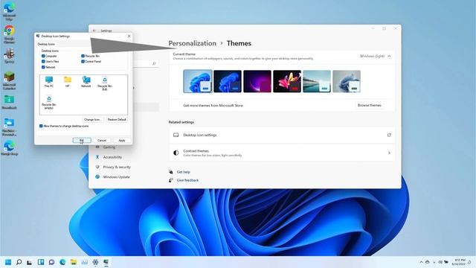Open the Windows Start menu
The width and height of the screenshot is (476, 268).
[x=8, y=262]
